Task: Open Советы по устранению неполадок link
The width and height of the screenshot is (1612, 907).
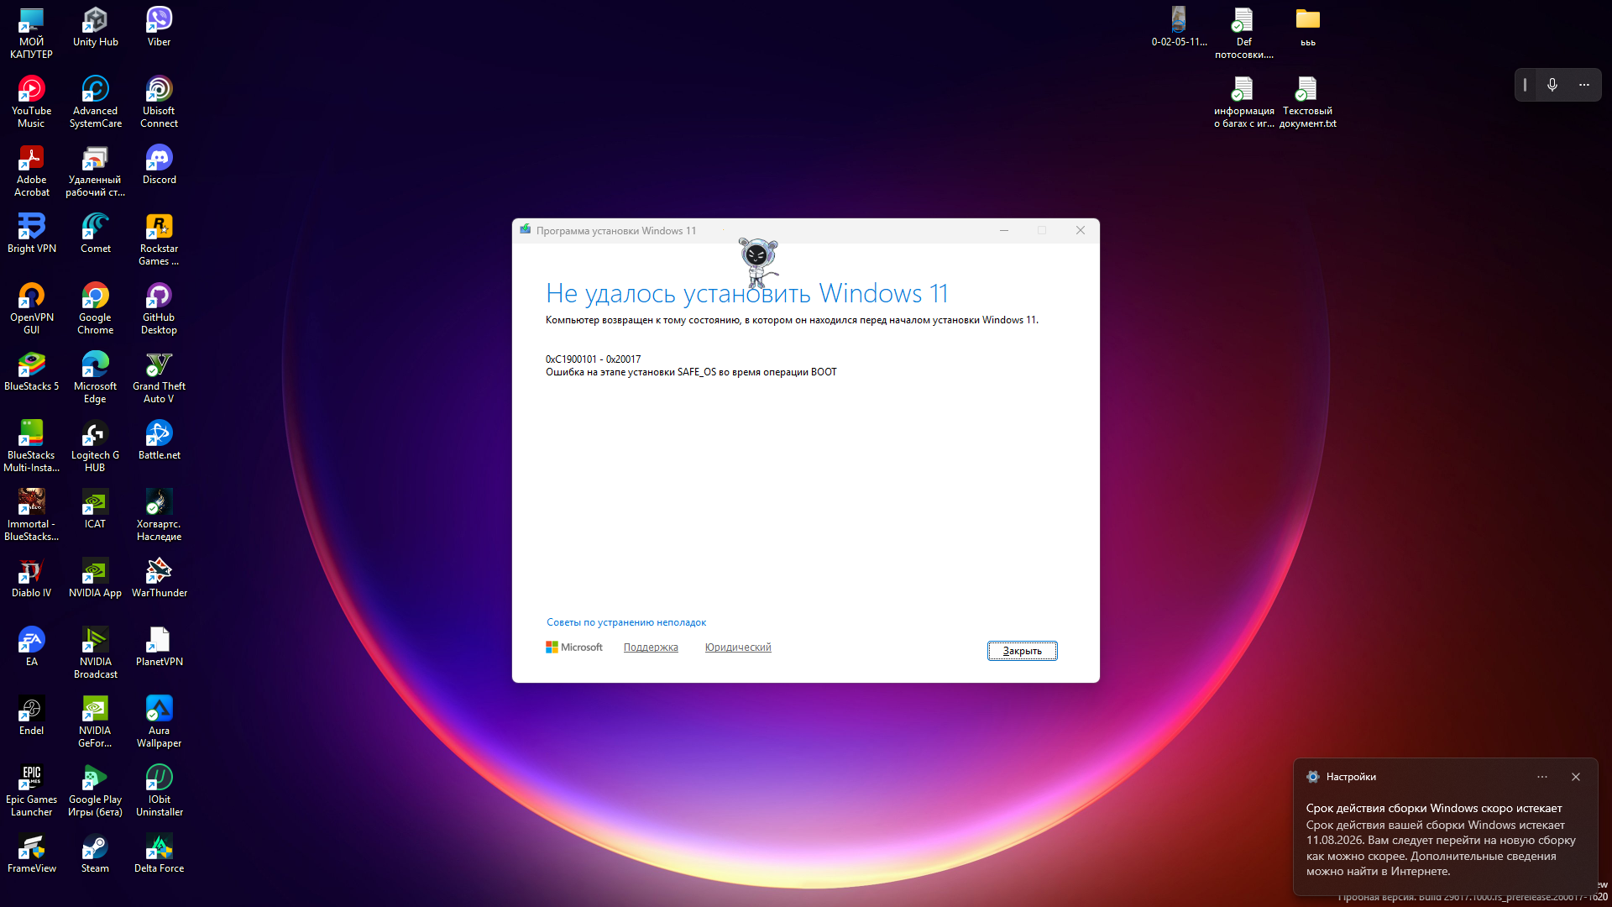Action: click(626, 622)
